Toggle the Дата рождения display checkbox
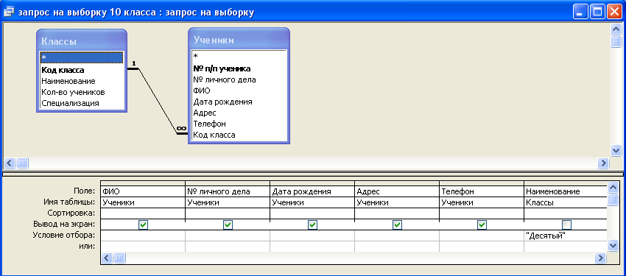Viewport: 626px width, 276px height. [x=312, y=225]
